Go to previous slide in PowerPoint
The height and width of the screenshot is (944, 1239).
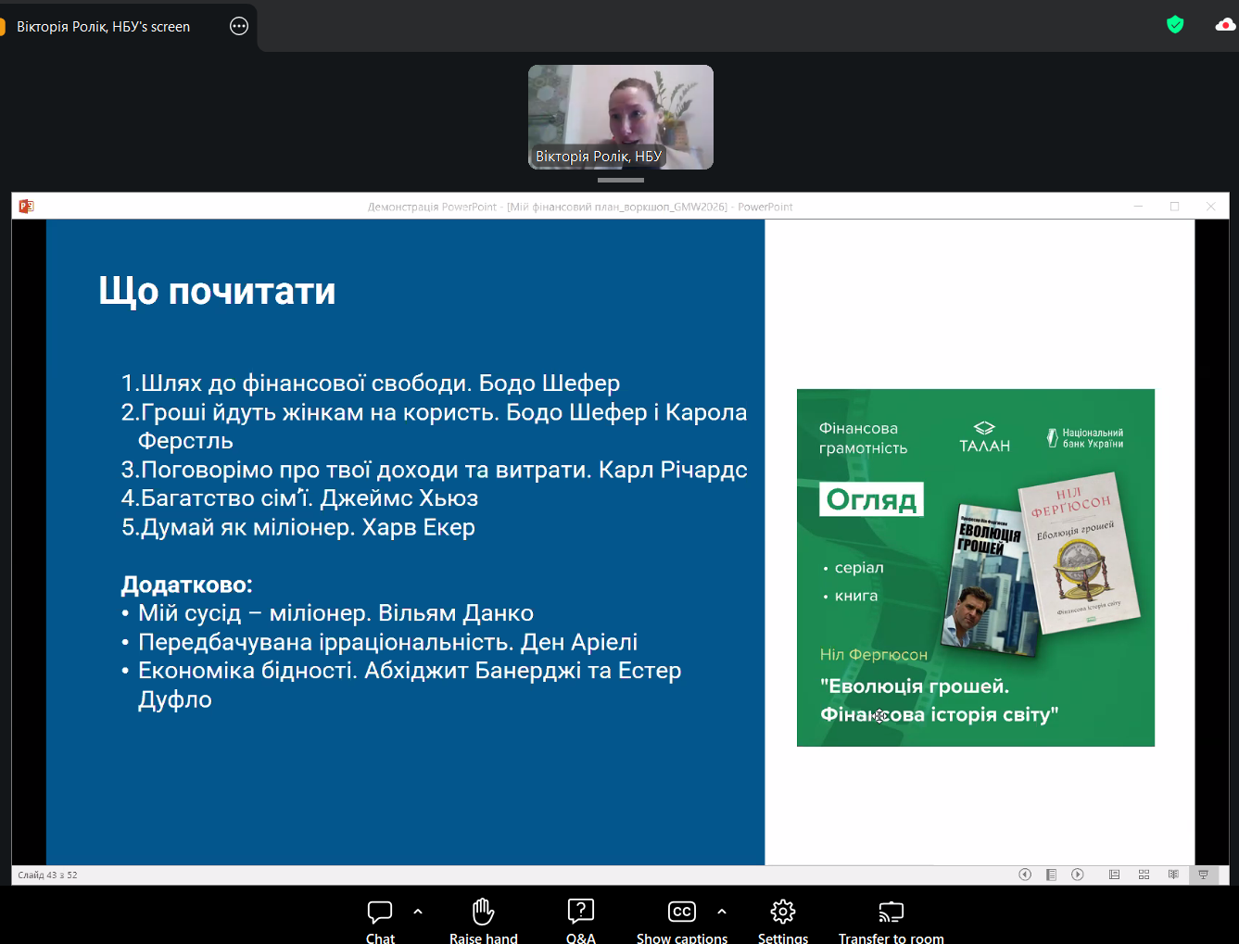(x=1025, y=875)
